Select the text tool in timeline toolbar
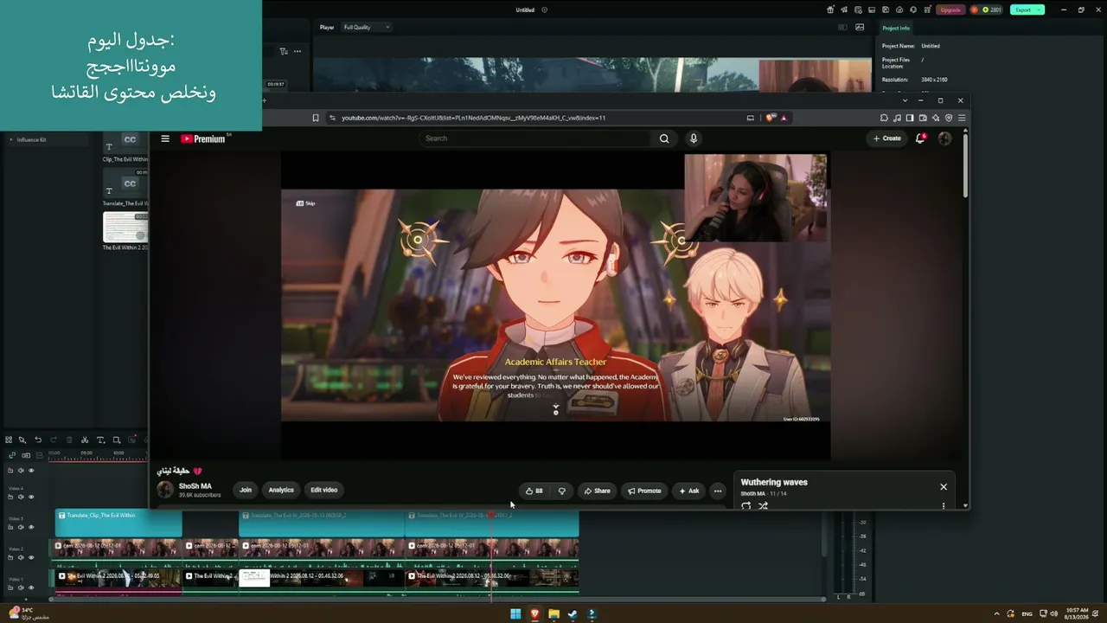This screenshot has height=623, width=1107. tap(100, 440)
